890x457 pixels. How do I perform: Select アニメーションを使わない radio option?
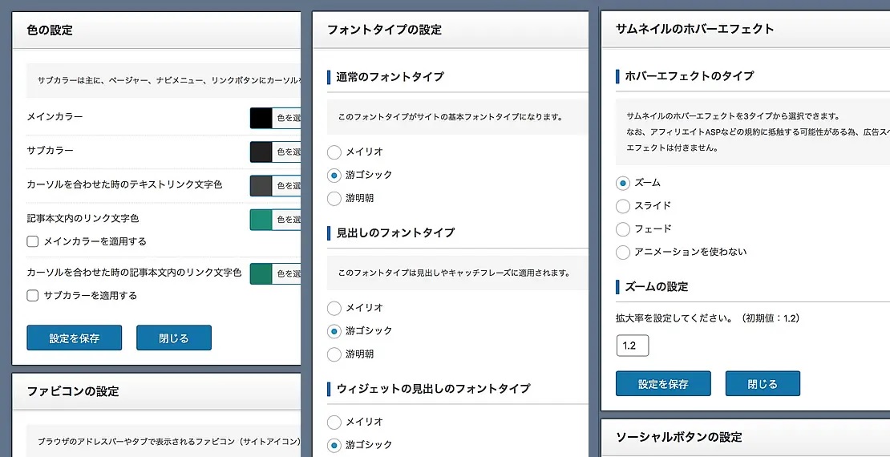tap(623, 252)
